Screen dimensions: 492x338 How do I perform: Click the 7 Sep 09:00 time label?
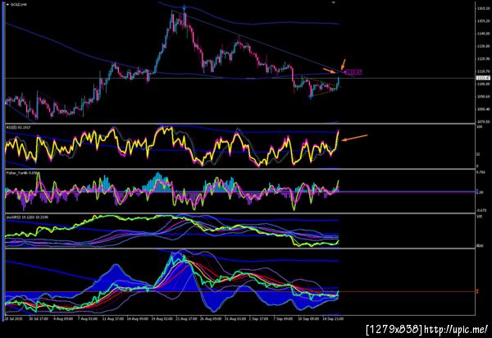(284, 319)
